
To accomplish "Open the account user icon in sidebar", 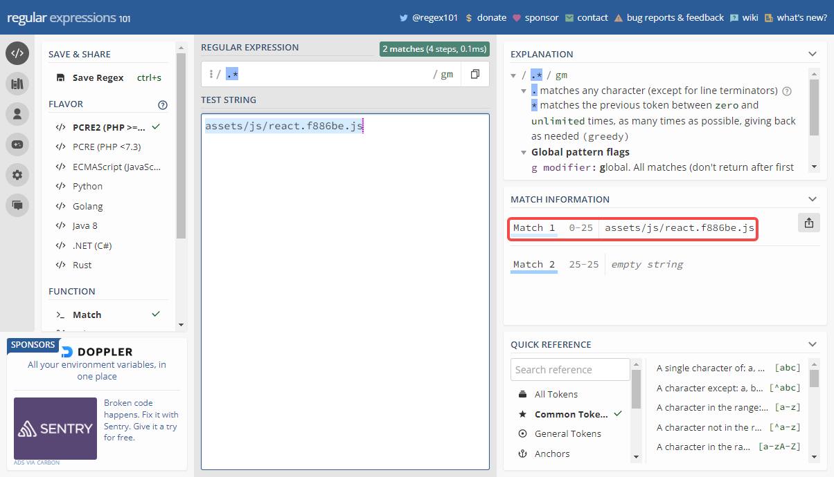I will [x=17, y=114].
